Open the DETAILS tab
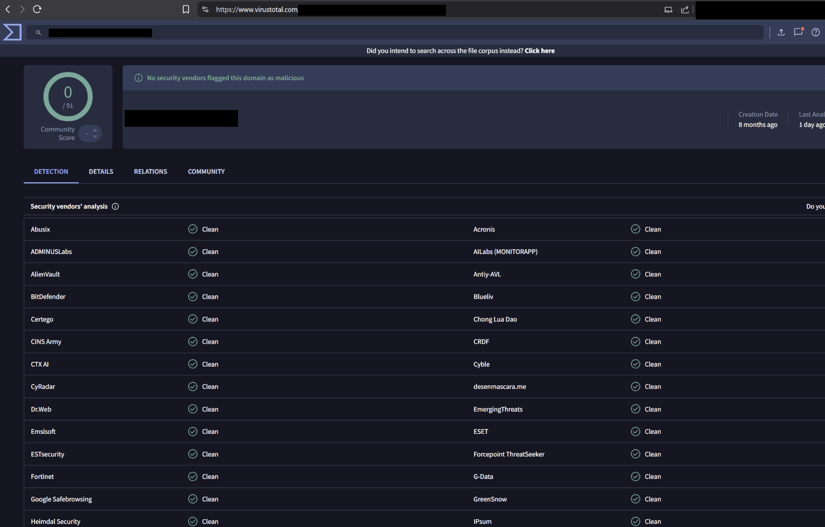Image resolution: width=825 pixels, height=527 pixels. [x=101, y=172]
